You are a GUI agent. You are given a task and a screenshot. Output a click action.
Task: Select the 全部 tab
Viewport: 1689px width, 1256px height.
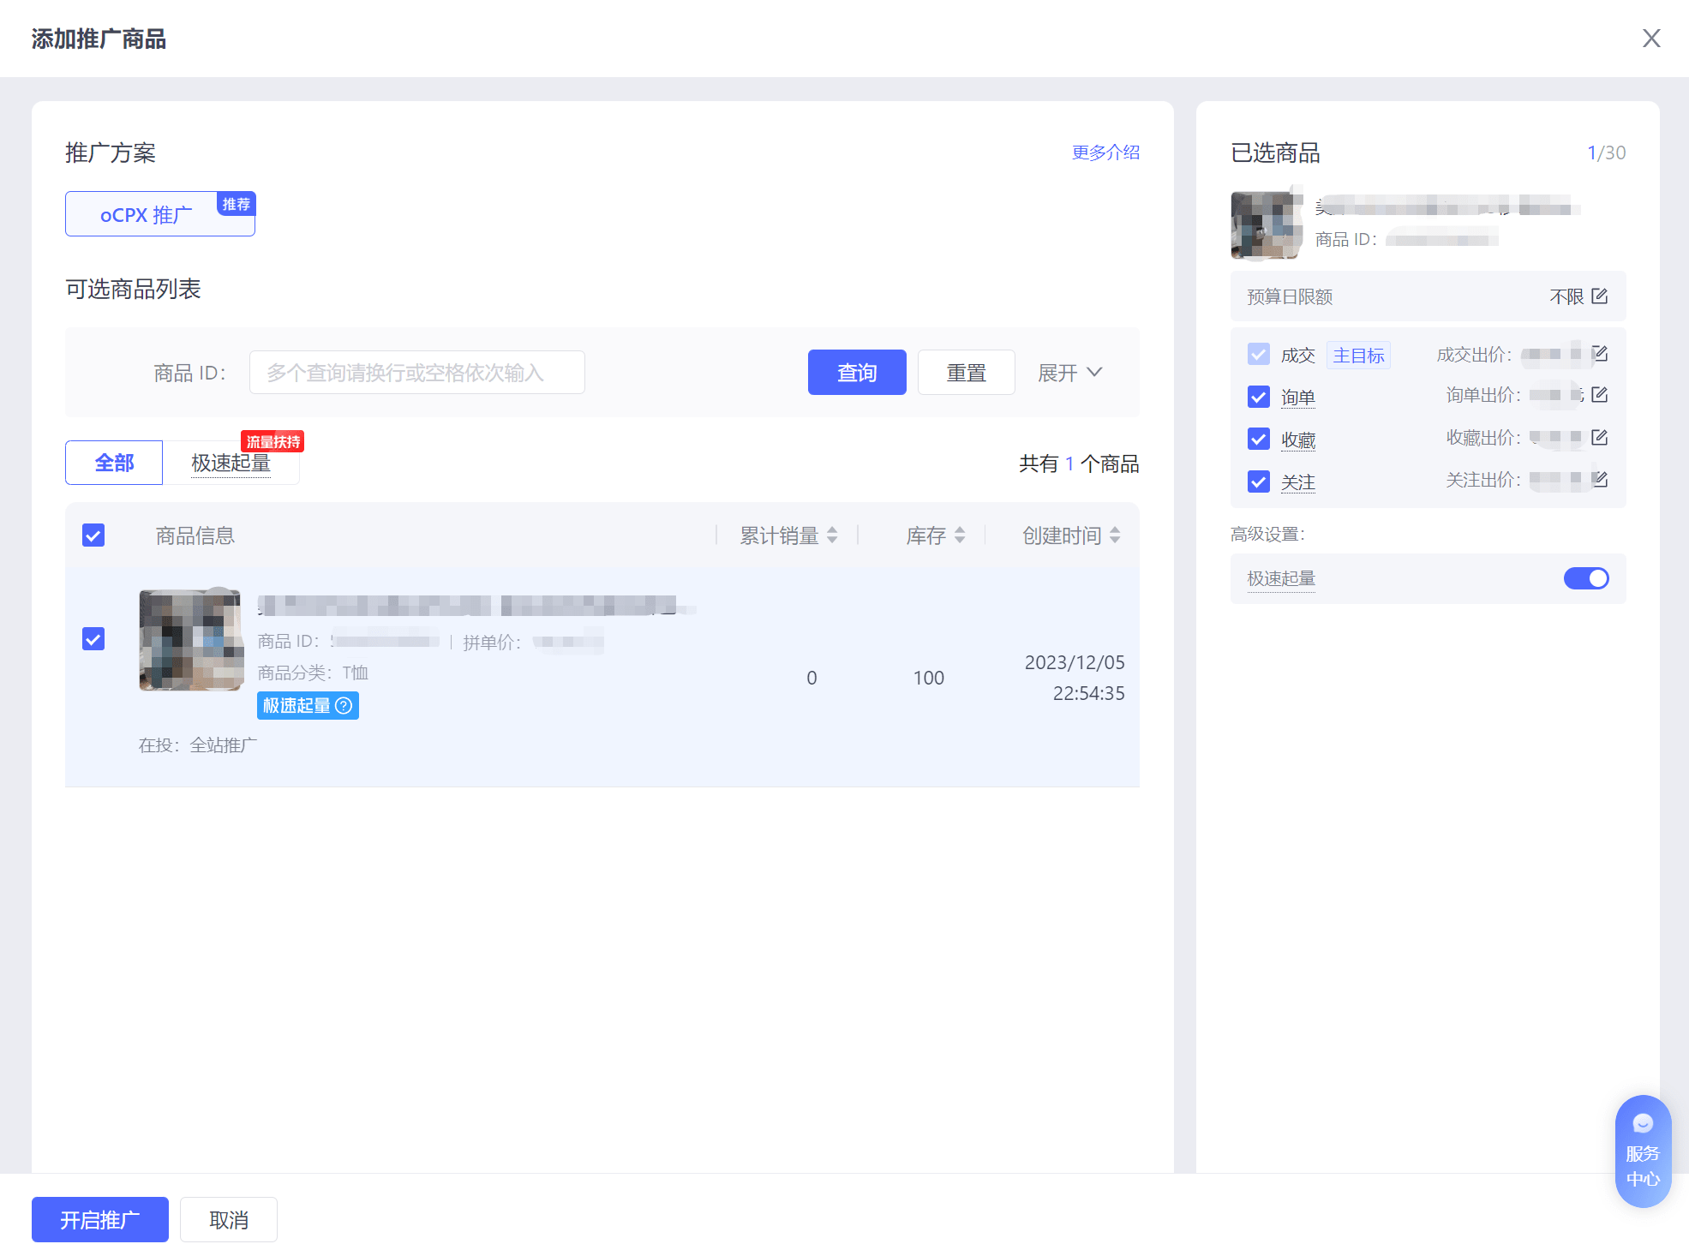(x=114, y=464)
